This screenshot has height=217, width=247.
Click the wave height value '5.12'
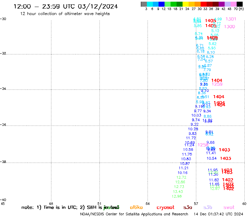pyautogui.click(x=215, y=31)
